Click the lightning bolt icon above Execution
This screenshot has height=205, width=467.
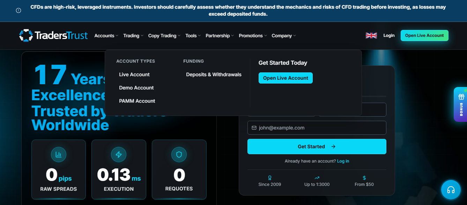coord(119,155)
